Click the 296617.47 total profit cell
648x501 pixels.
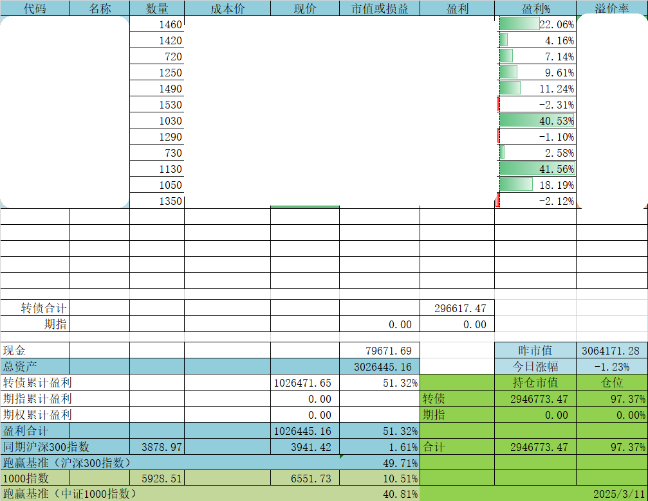(x=457, y=308)
